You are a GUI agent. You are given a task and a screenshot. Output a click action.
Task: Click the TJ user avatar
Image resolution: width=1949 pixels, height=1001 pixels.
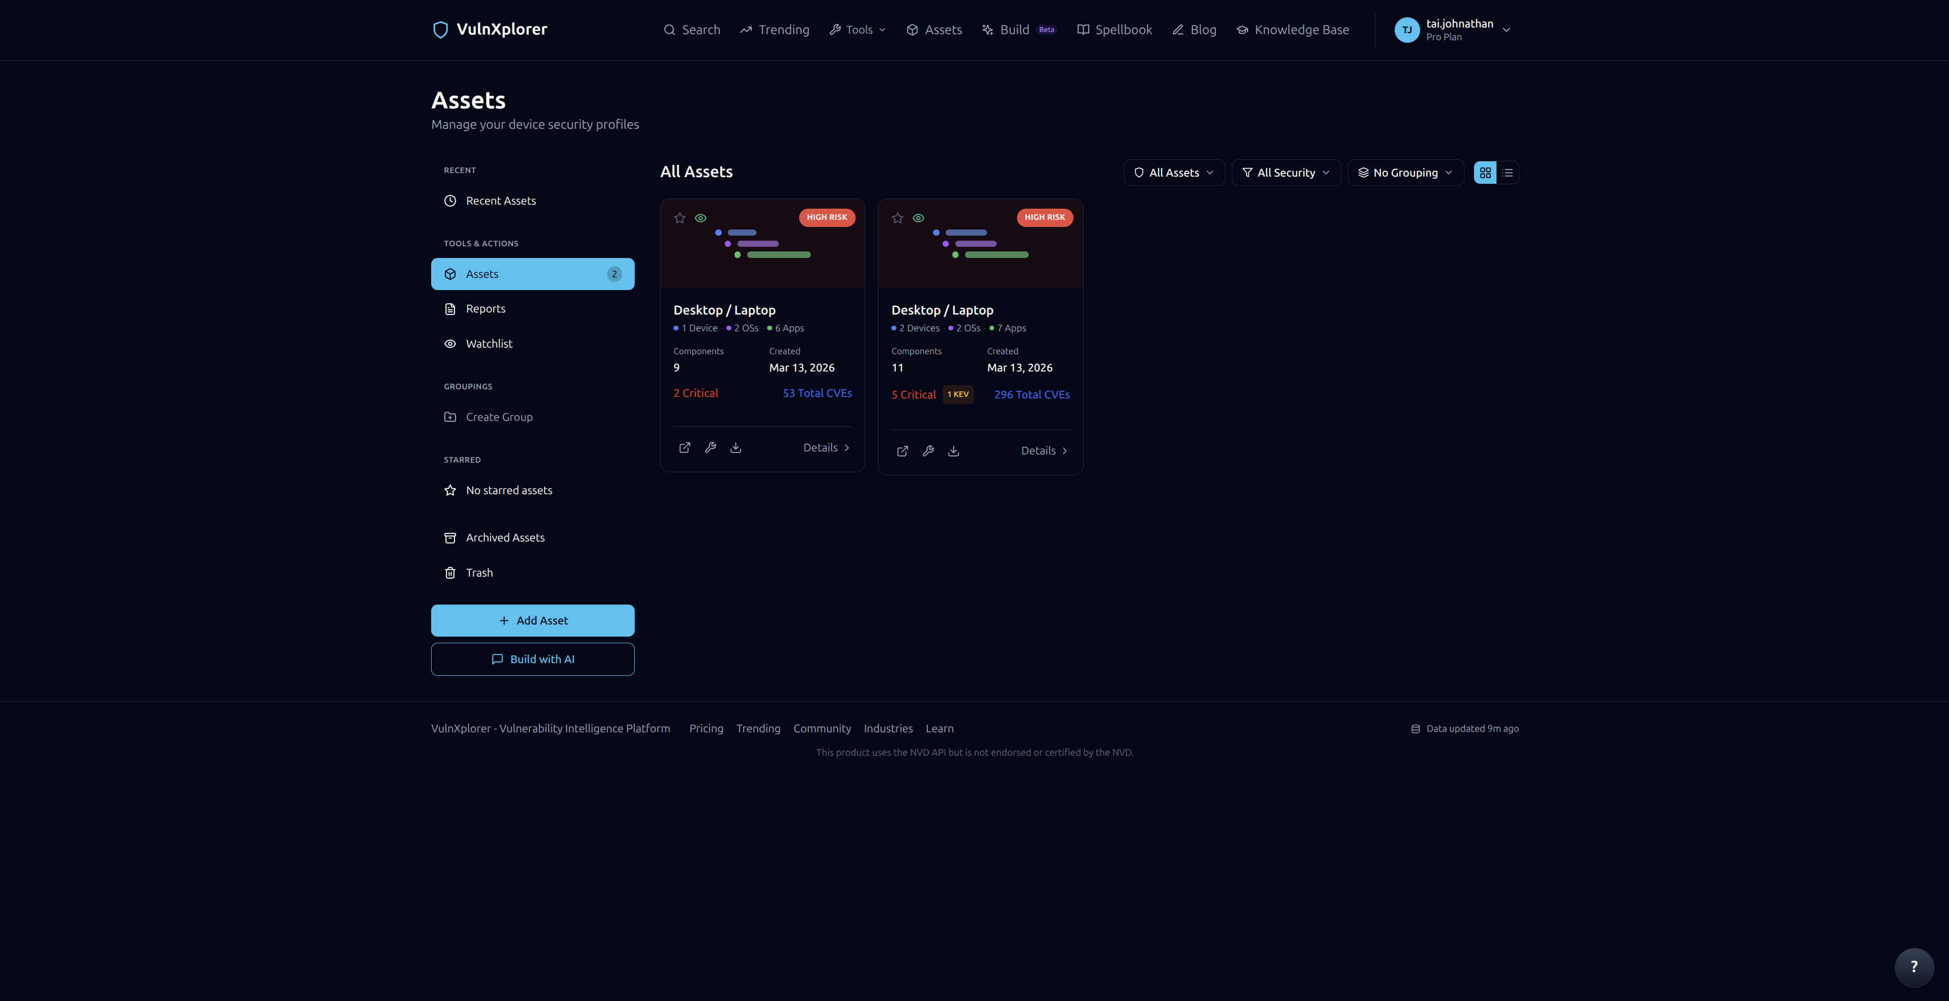point(1406,30)
